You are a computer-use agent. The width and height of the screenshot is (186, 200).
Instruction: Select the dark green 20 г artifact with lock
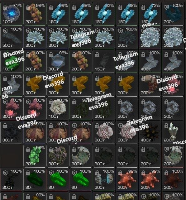(x=35, y=179)
